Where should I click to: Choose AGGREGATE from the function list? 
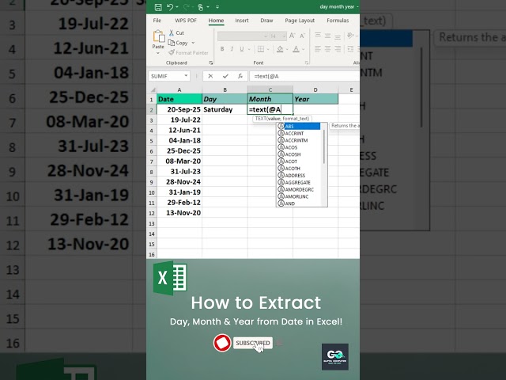[x=299, y=183]
